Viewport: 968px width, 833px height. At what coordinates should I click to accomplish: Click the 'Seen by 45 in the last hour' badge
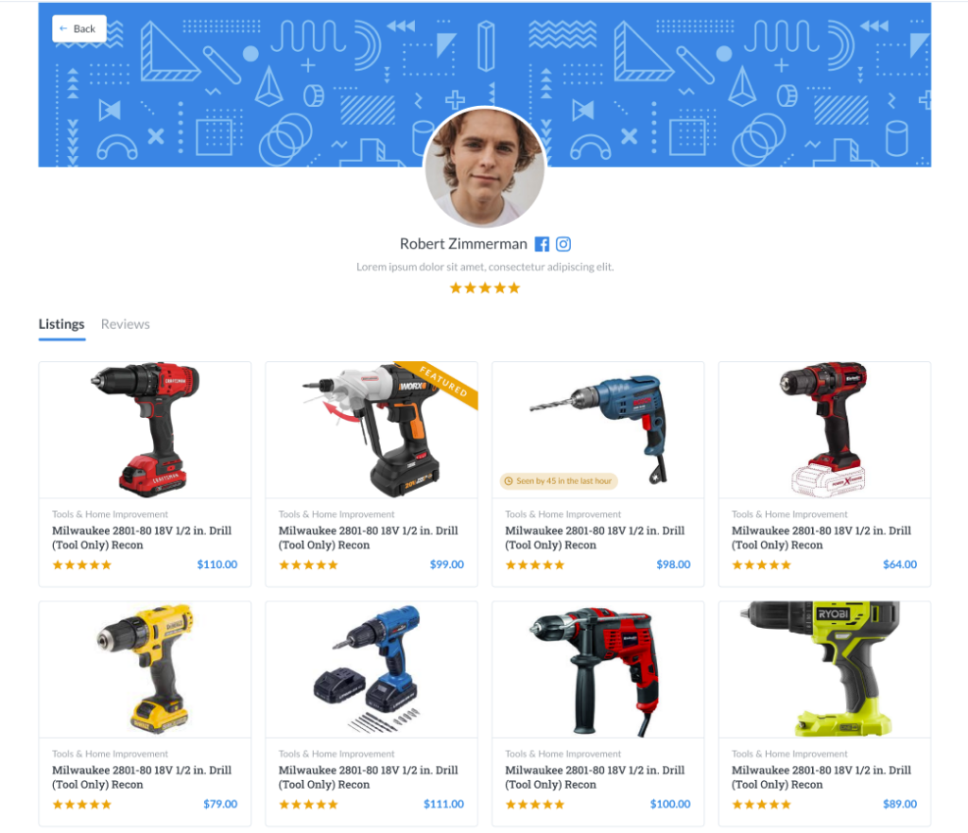click(x=559, y=481)
